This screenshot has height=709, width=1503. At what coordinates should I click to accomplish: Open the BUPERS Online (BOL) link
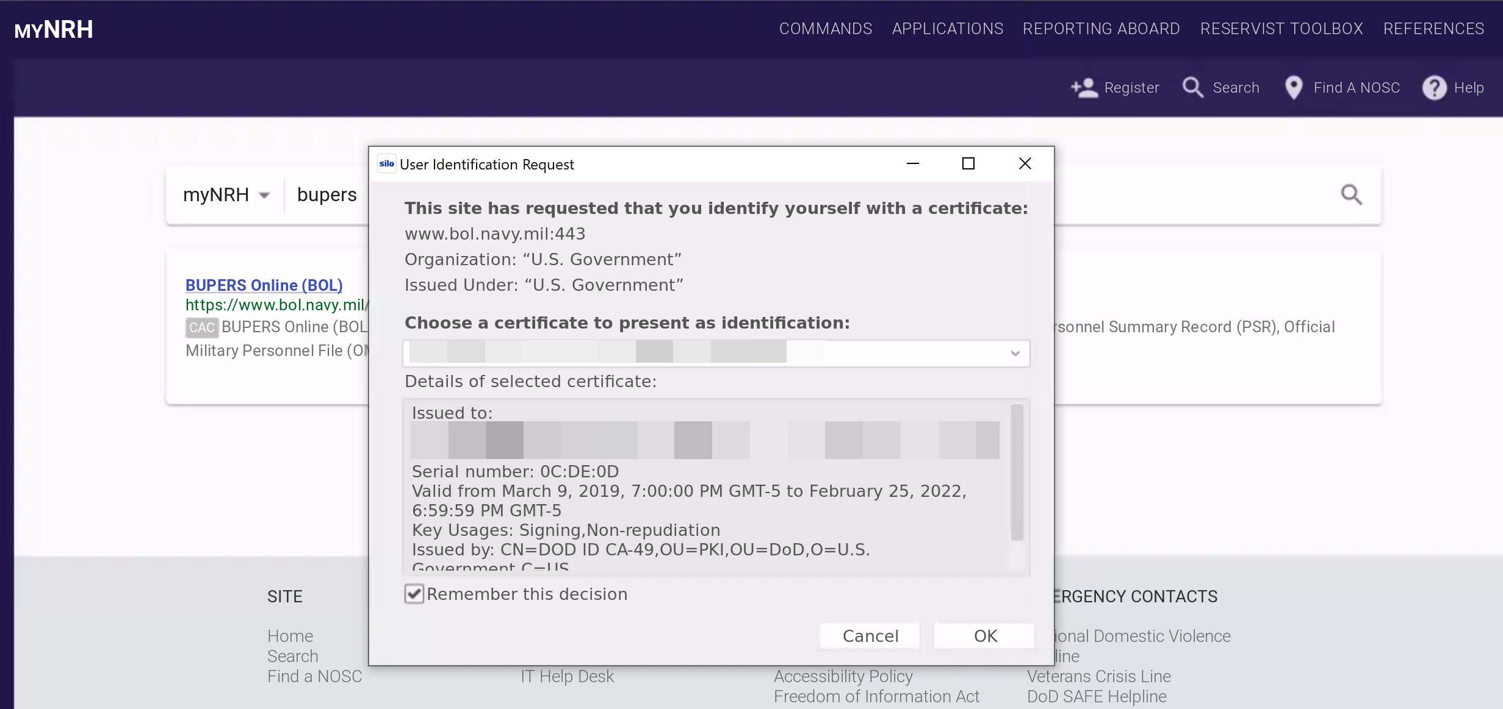[x=264, y=285]
